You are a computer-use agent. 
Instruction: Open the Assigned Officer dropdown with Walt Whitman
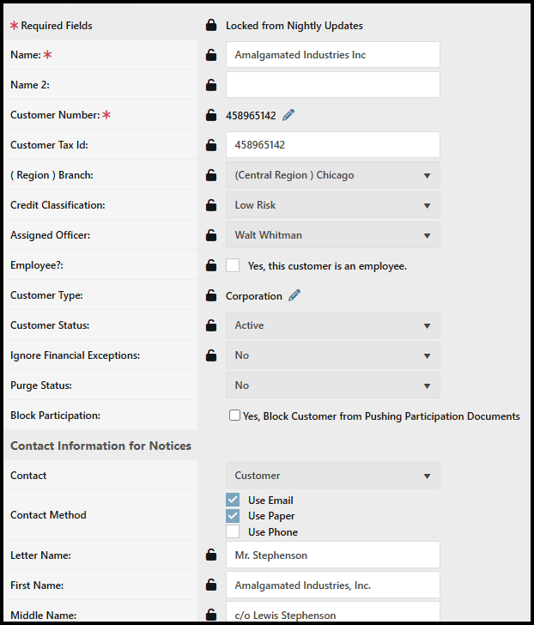coord(332,235)
